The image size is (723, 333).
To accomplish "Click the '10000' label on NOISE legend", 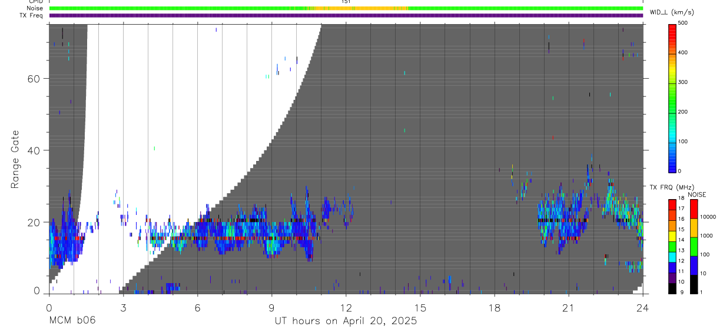I will coord(708,217).
